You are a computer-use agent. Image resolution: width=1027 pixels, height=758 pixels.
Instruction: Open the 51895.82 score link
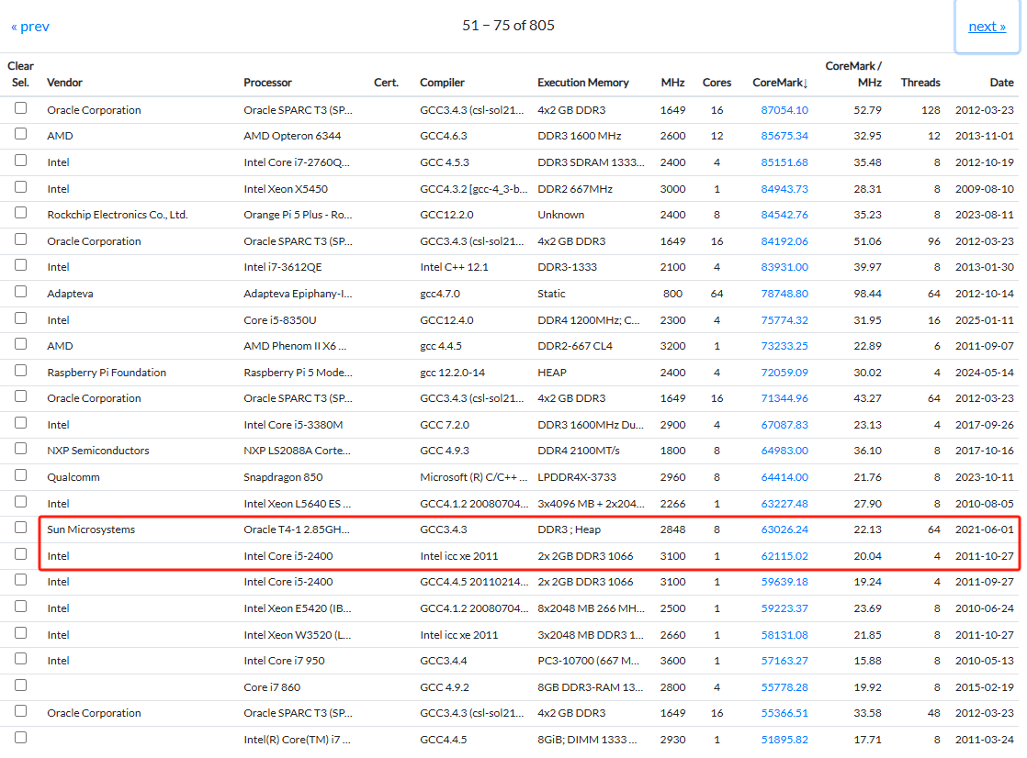tap(784, 740)
